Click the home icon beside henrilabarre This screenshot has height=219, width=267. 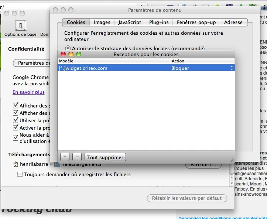[x=16, y=164]
